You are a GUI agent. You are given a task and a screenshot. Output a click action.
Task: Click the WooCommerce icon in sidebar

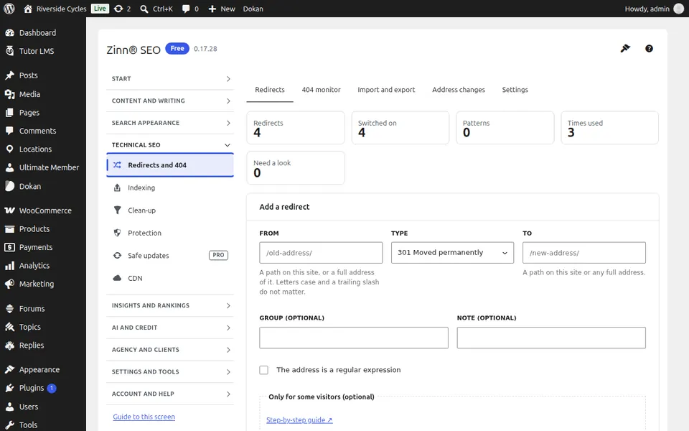click(x=9, y=210)
